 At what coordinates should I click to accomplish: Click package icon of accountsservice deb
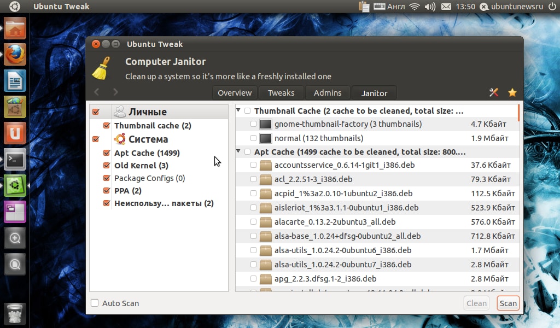coord(266,165)
